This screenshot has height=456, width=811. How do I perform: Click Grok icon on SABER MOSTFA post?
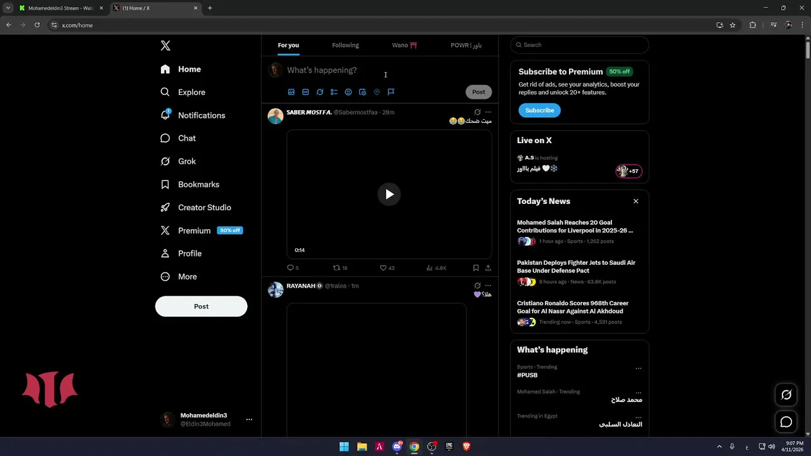point(477,112)
